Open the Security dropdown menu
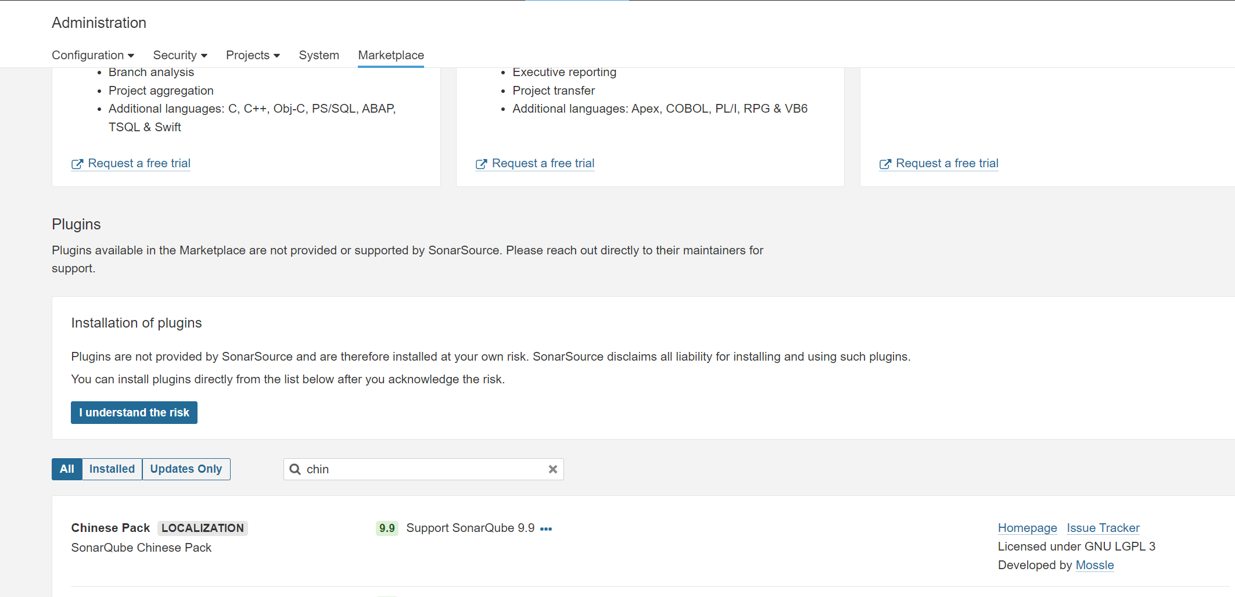Viewport: 1235px width, 597px height. 180,55
